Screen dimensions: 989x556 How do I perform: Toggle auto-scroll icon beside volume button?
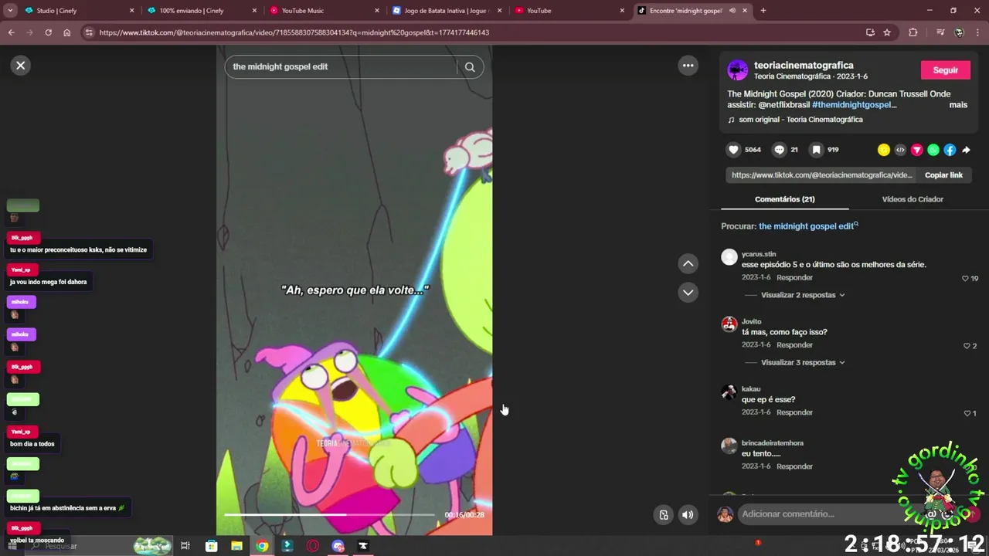coord(663,515)
